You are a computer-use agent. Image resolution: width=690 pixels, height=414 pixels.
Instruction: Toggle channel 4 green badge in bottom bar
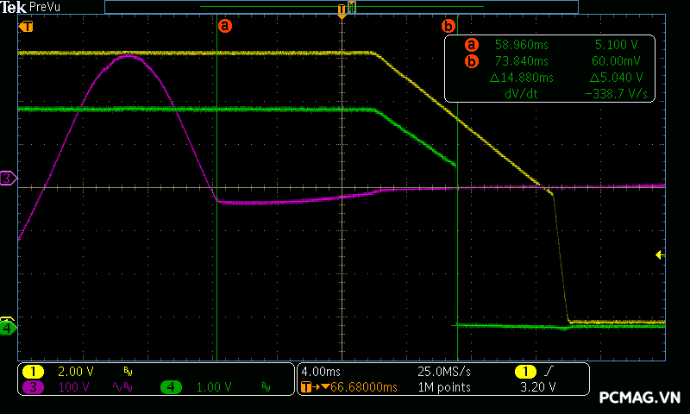pos(170,387)
